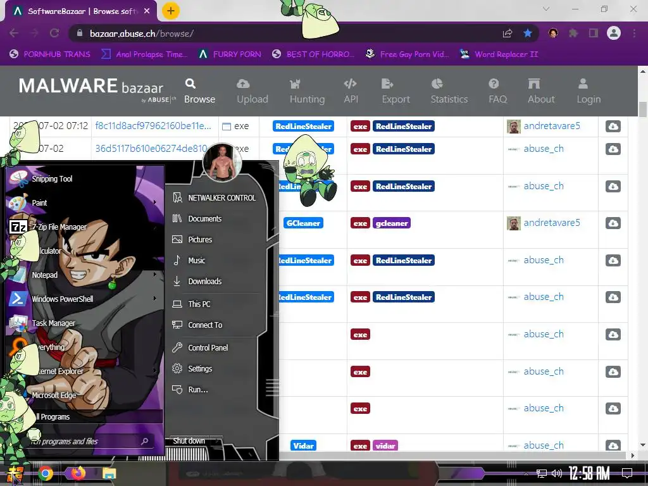Viewport: 648px width, 486px height.
Task: Open the 36d5117b610e06274de810 hash link
Action: [x=151, y=148]
